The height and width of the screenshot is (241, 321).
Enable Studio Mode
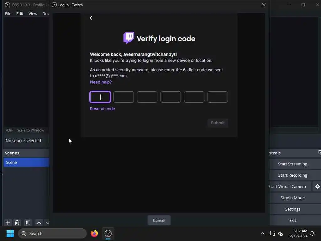[x=292, y=198]
